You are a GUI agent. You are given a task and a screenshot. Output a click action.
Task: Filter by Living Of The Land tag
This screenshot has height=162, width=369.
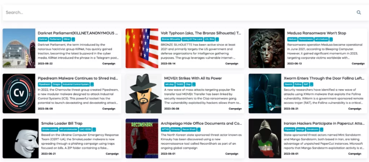192,39
